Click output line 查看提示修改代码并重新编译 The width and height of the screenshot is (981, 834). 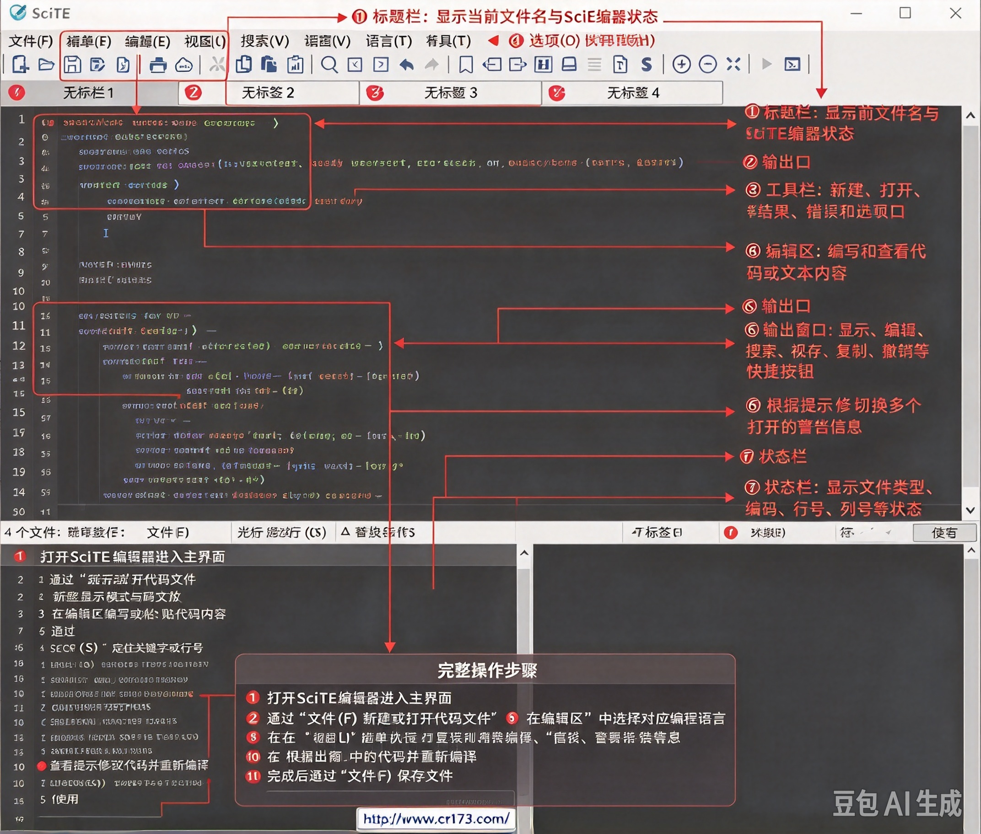129,765
